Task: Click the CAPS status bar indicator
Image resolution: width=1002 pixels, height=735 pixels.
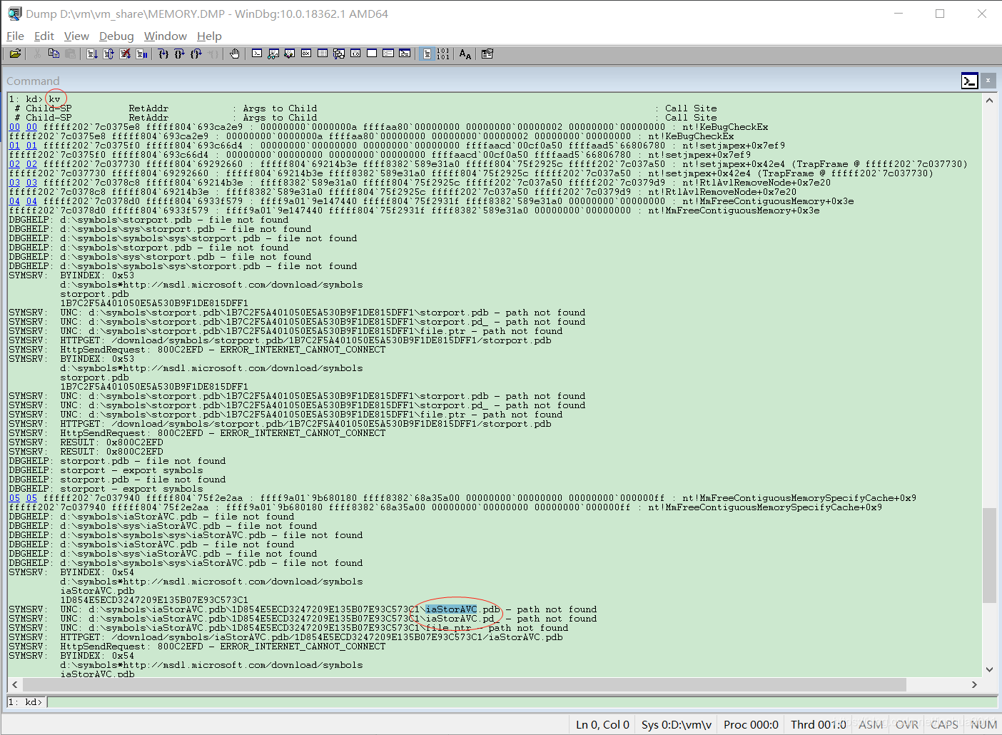Action: coord(944,724)
